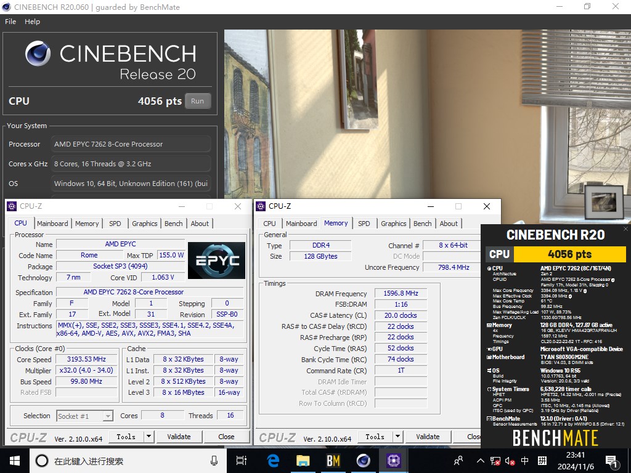This screenshot has height=473, width=631.
Task: Click the DRAM Frequency value 1596.8 MHz
Action: click(x=401, y=294)
